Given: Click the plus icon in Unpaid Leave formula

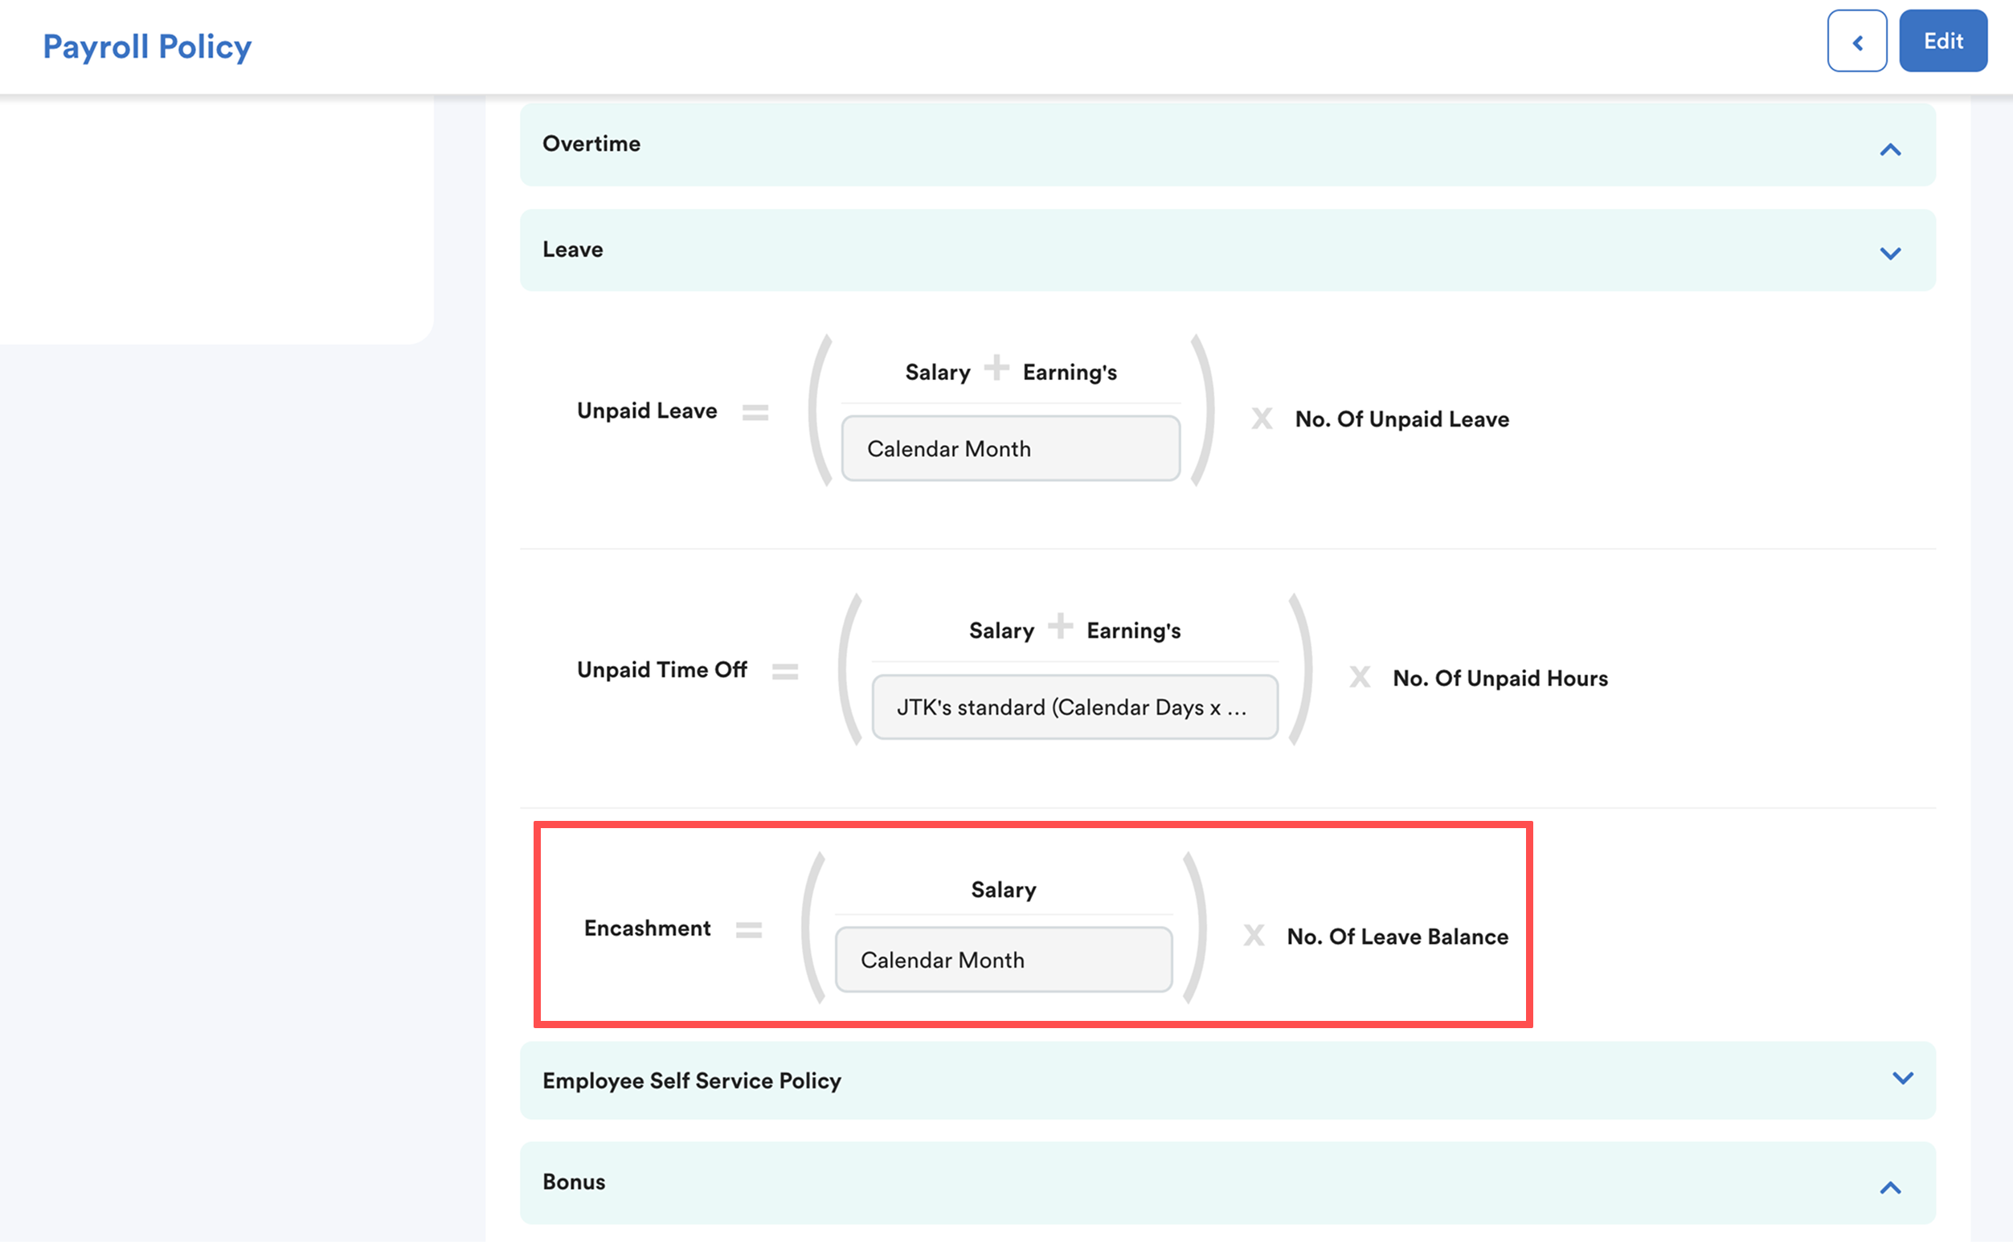Looking at the screenshot, I should (996, 368).
